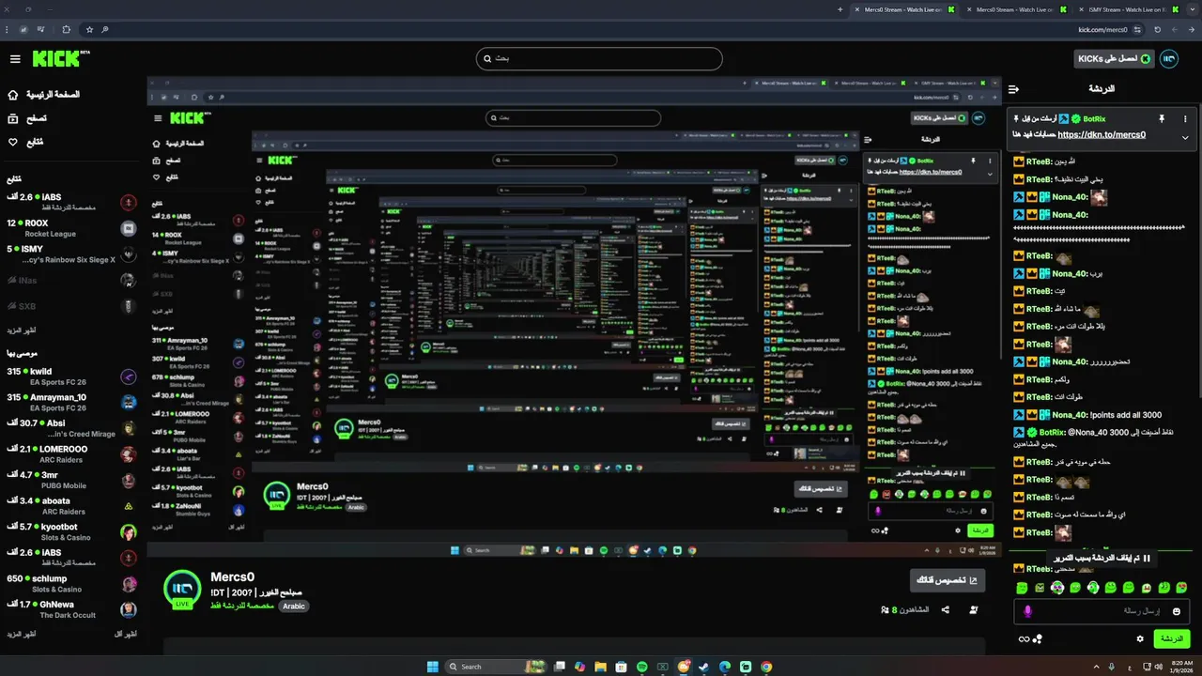Unpin the pinned chat message pin icon

(1161, 119)
